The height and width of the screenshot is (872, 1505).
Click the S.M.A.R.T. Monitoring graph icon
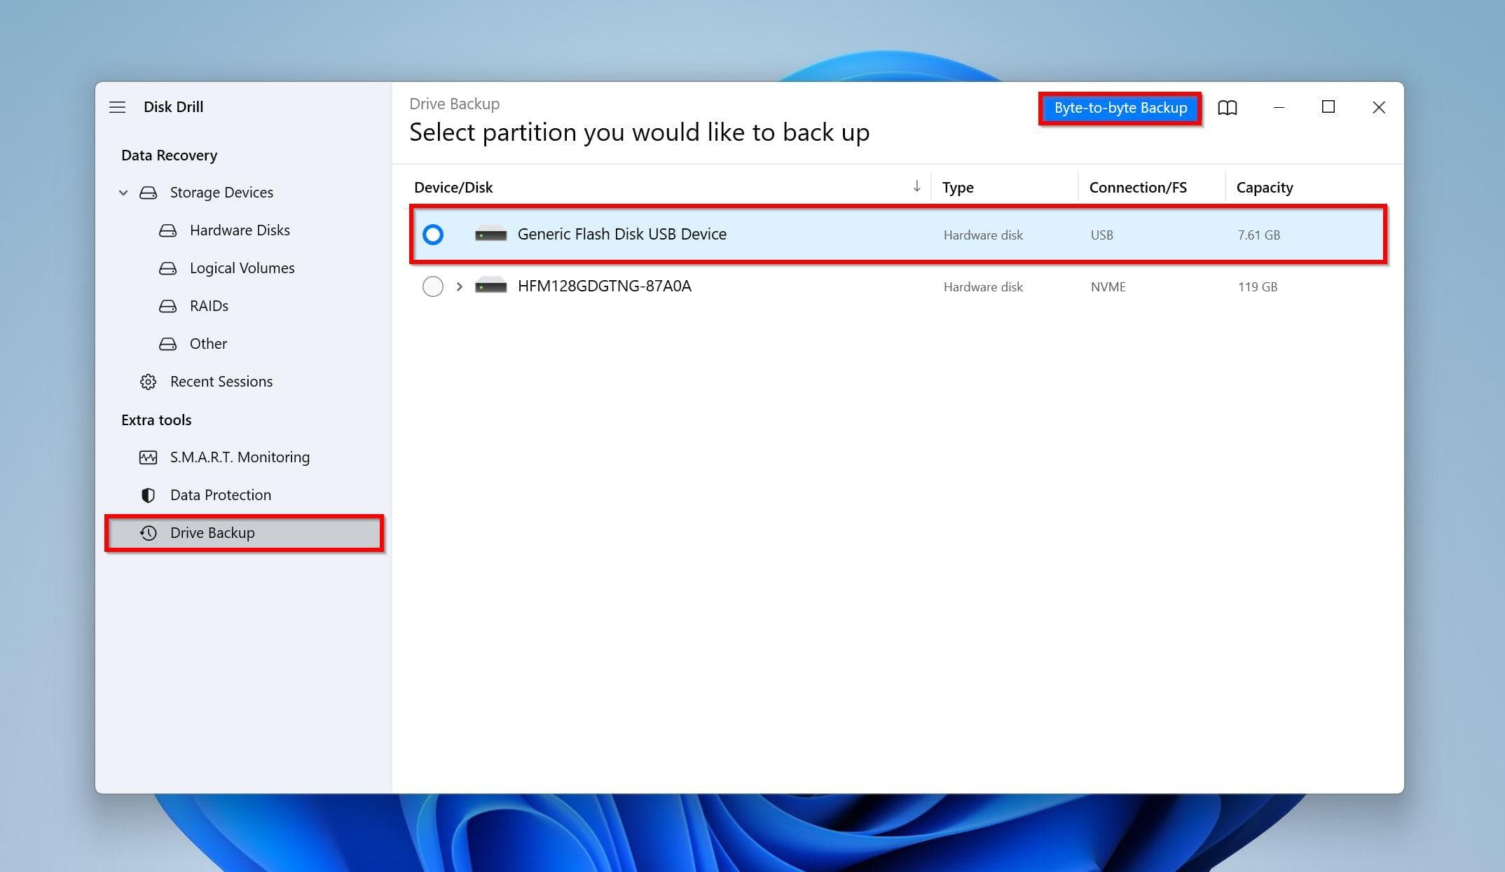tap(148, 457)
